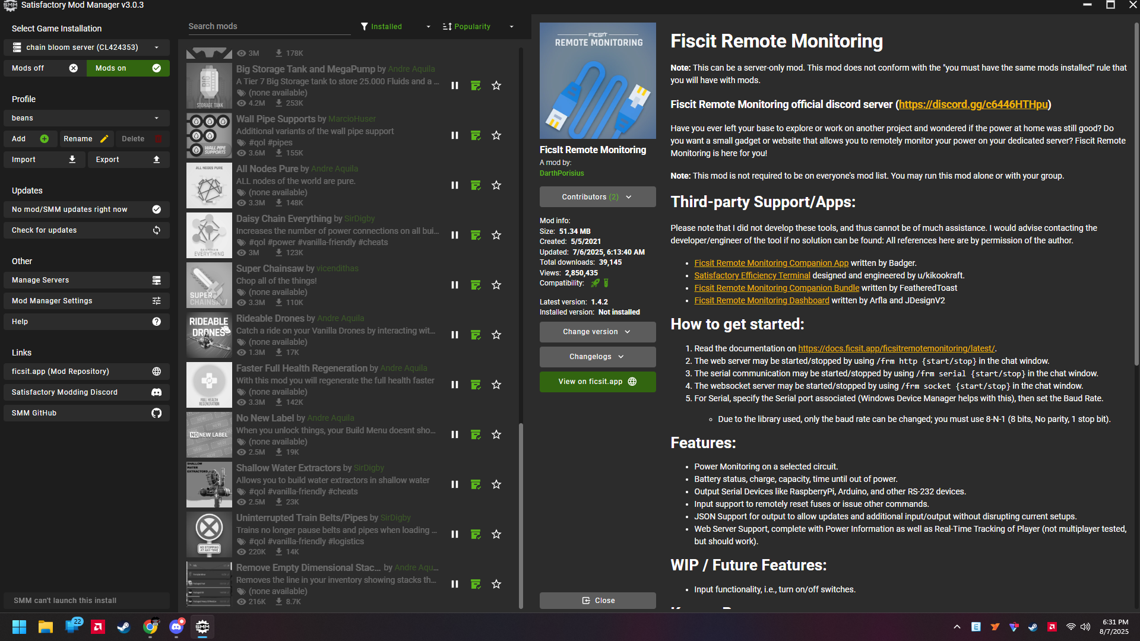Image resolution: width=1140 pixels, height=641 pixels.
Task: Favorite the No New Label mod
Action: [496, 434]
